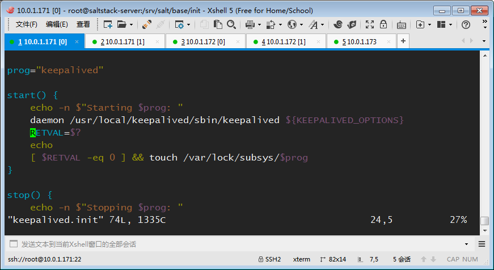The height and width of the screenshot is (270, 494).
Task: Expand the Properties dropdown arrow
Action: [188, 24]
